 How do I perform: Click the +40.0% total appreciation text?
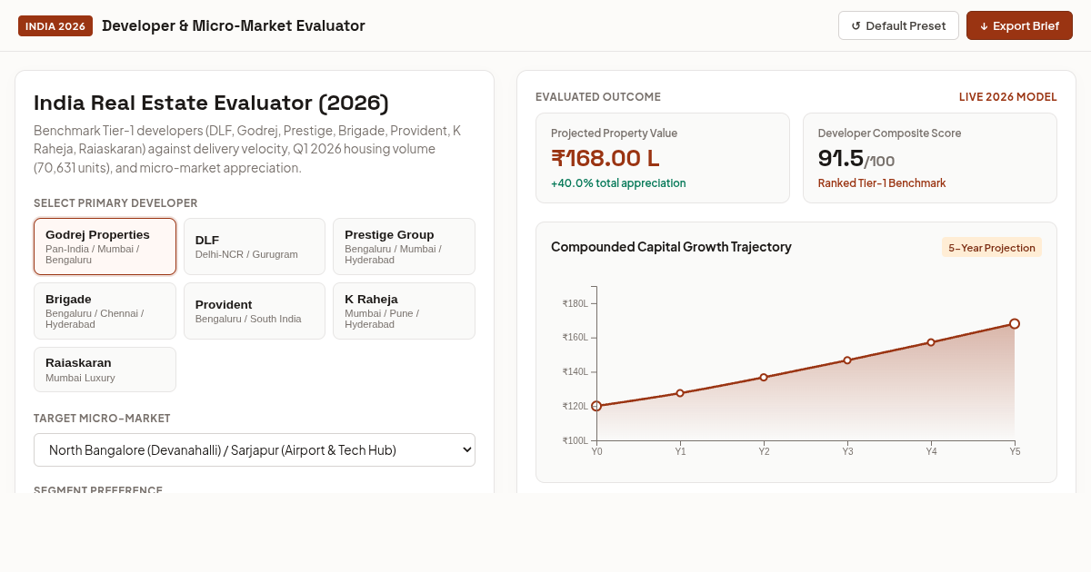tap(618, 182)
